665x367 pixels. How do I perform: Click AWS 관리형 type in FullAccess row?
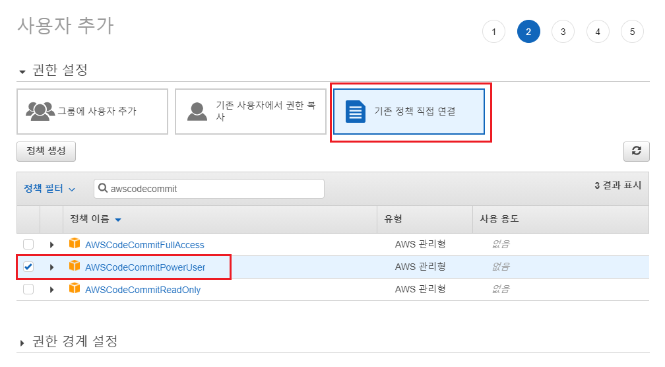[x=420, y=244]
